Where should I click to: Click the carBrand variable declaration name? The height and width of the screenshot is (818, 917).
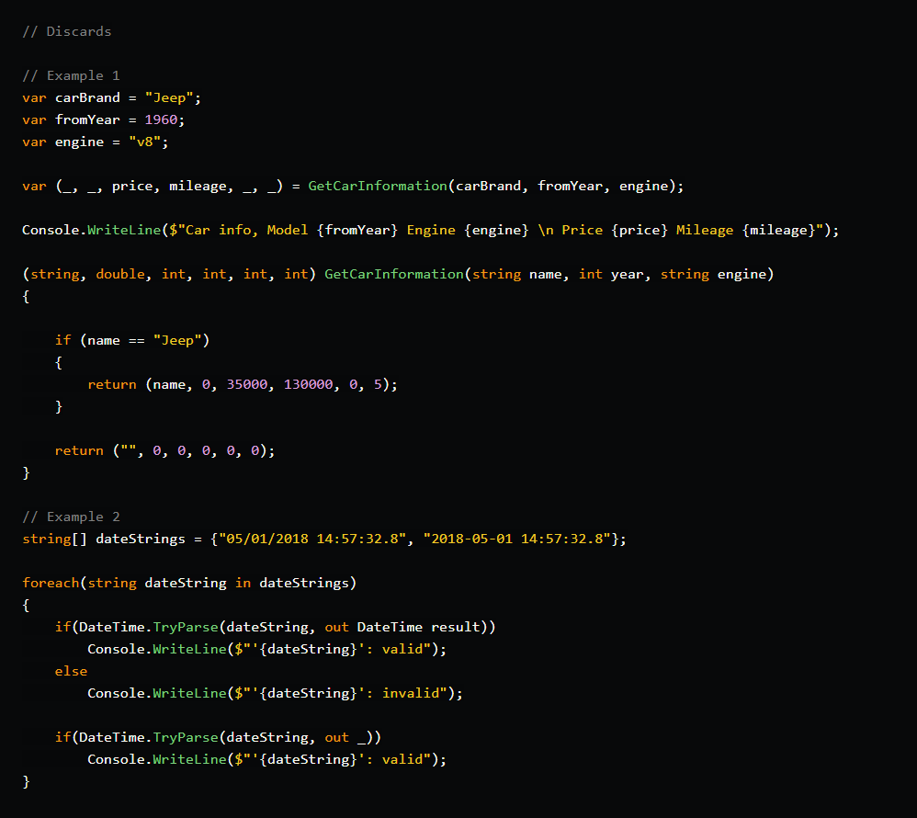[x=87, y=97]
